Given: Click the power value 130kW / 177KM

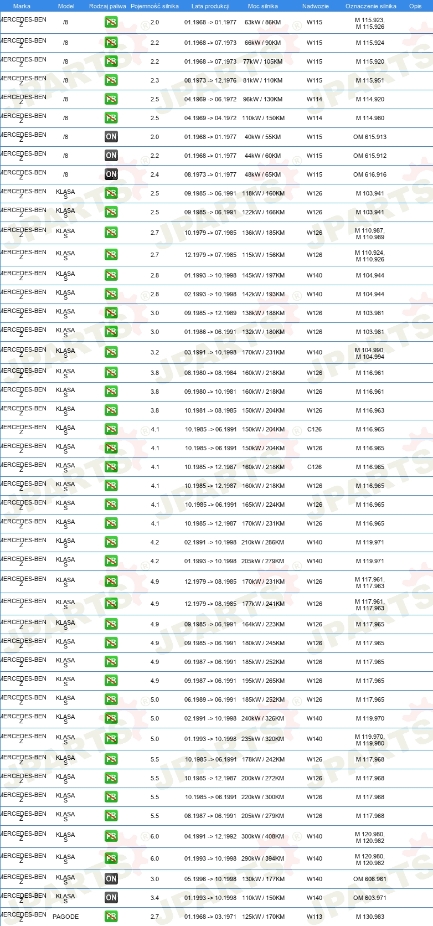Looking at the screenshot, I should click(x=263, y=879).
